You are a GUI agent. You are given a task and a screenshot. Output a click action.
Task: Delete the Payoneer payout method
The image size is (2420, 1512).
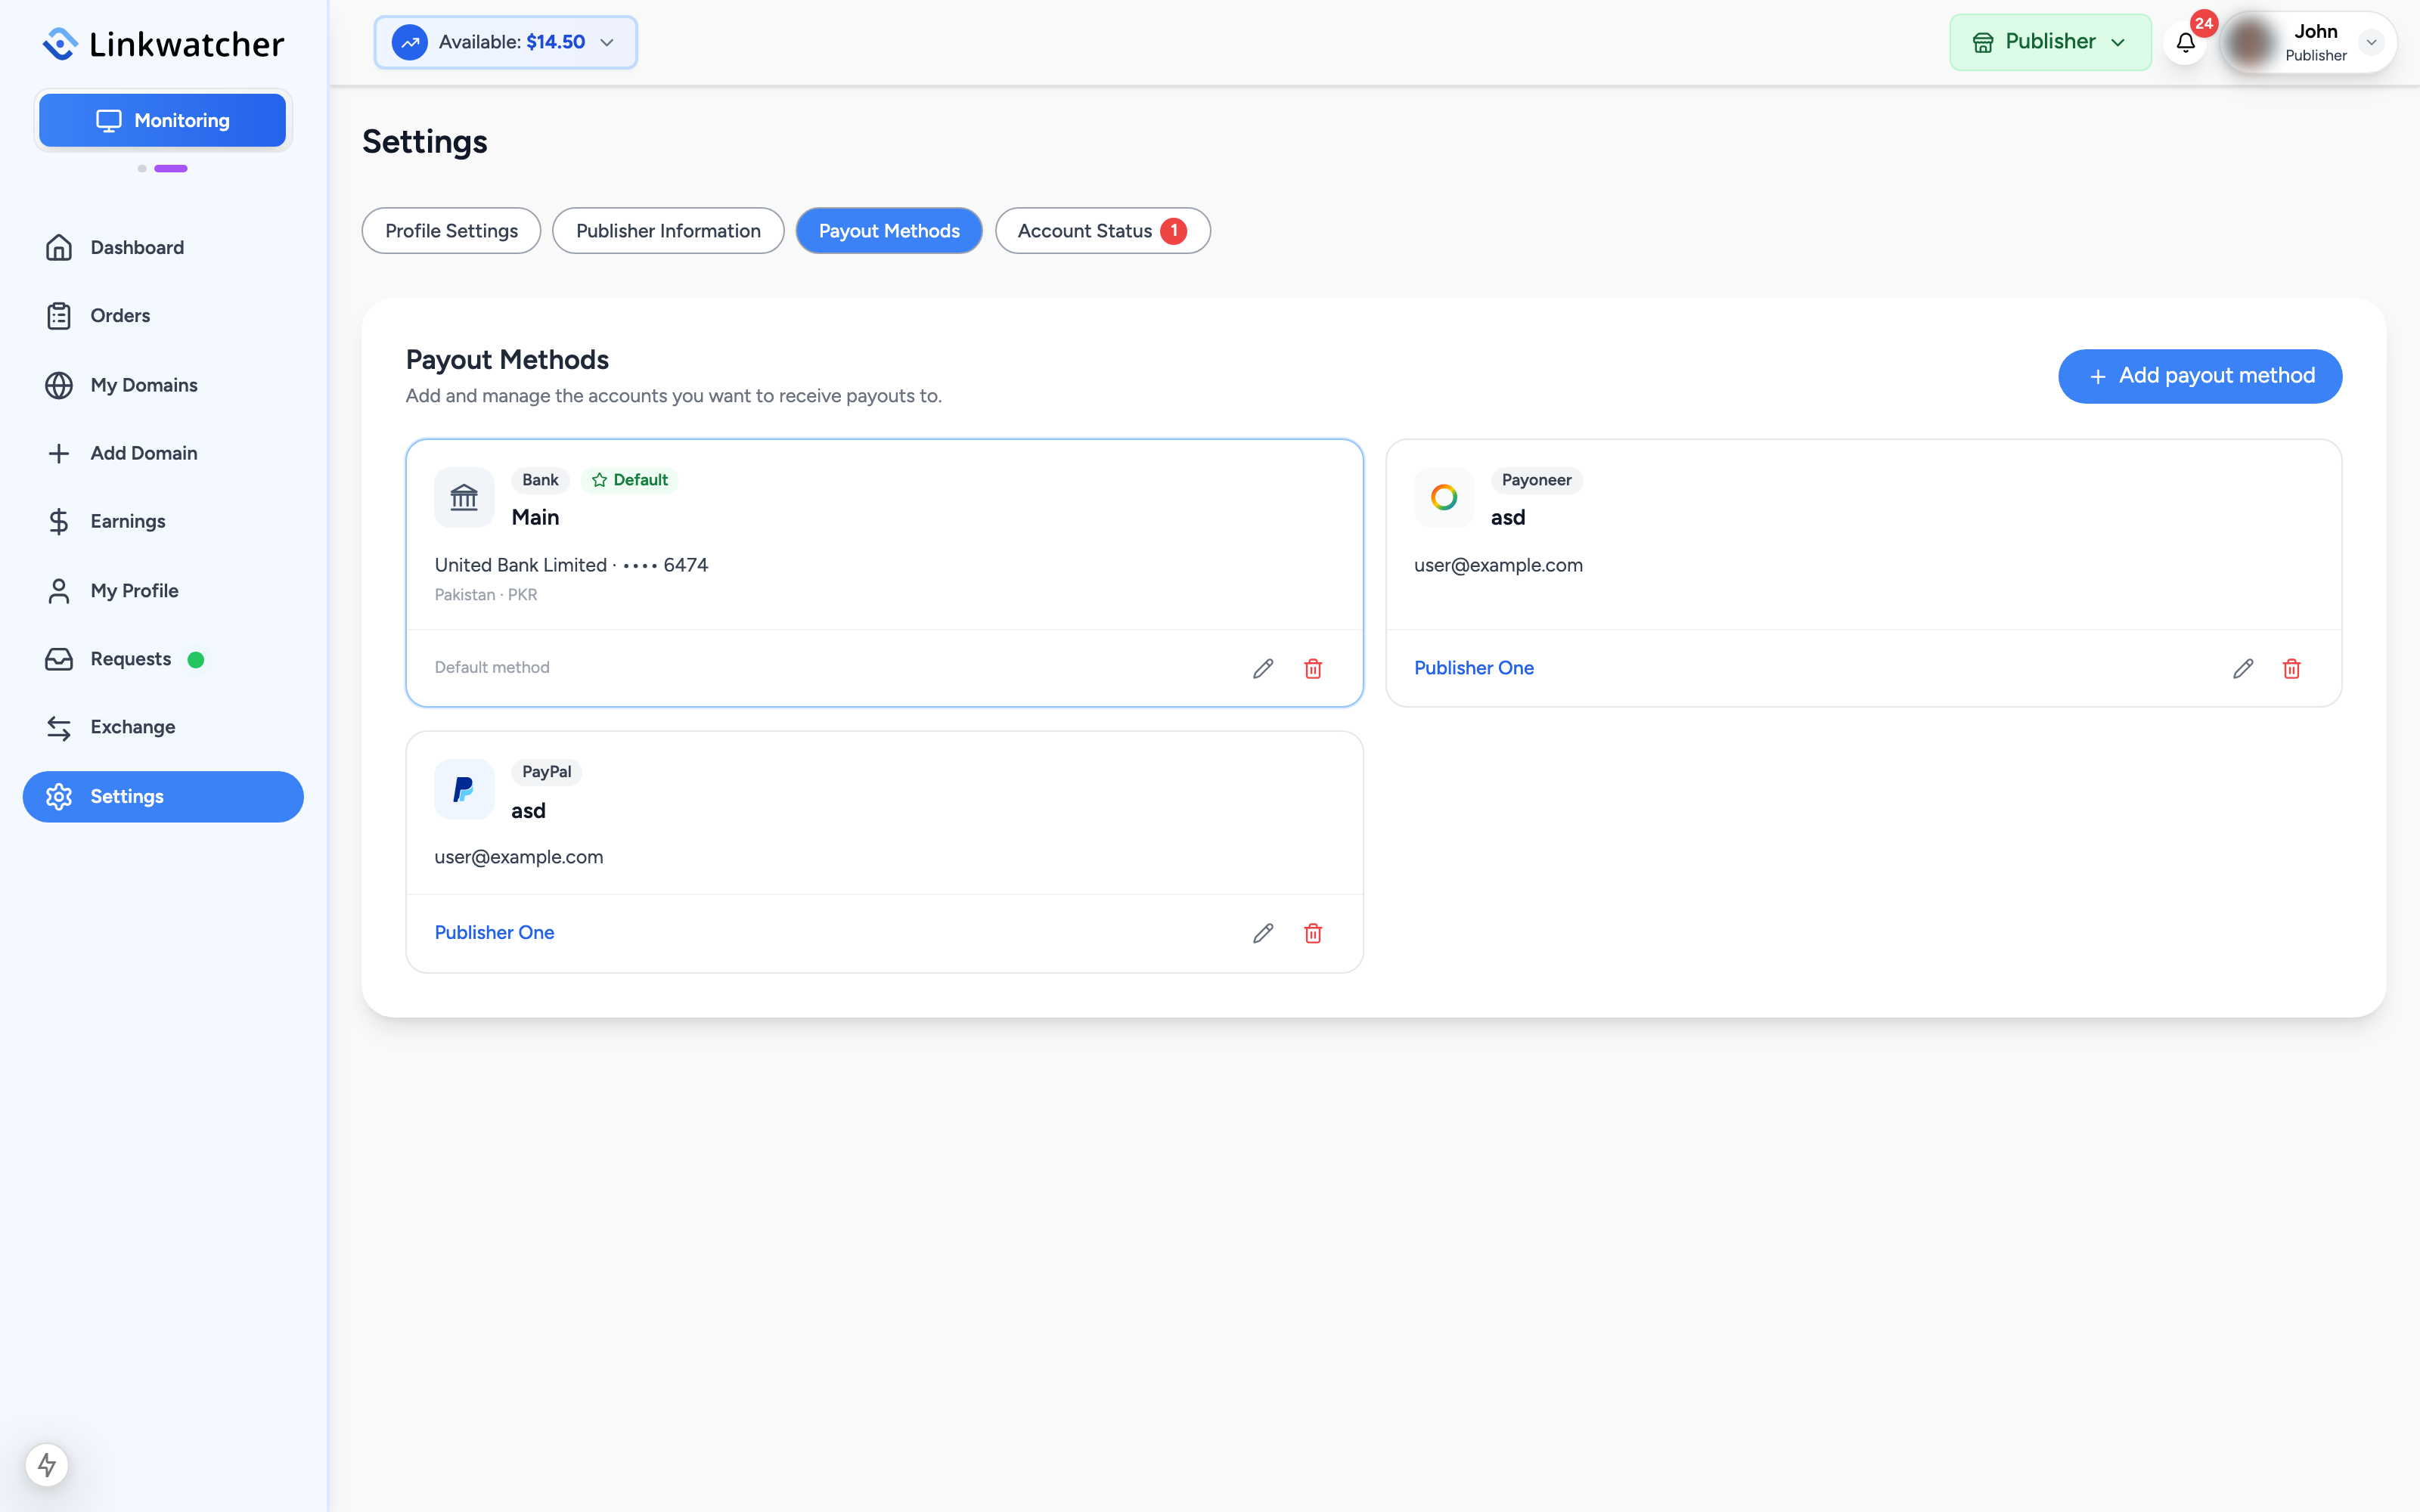point(2292,668)
